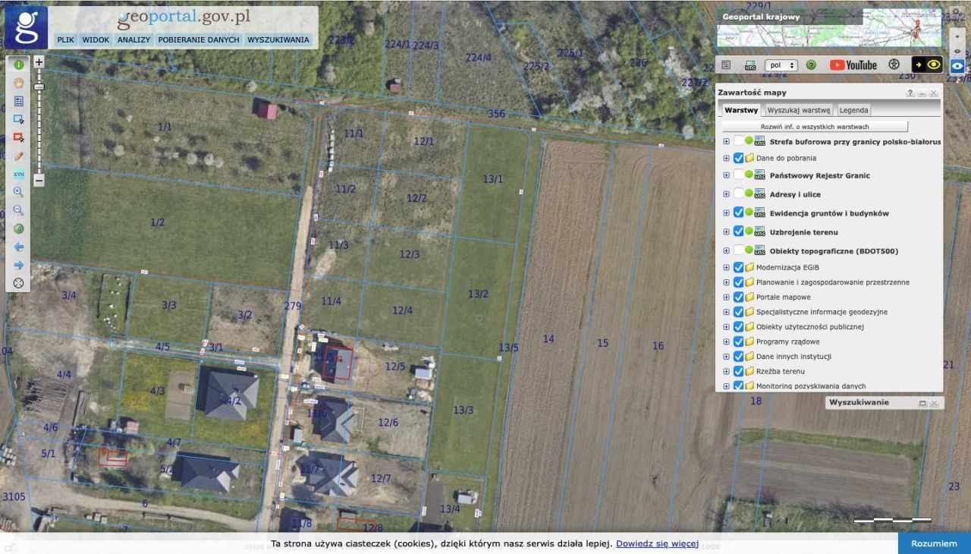Activate the zoom out magnifier tool

(19, 210)
